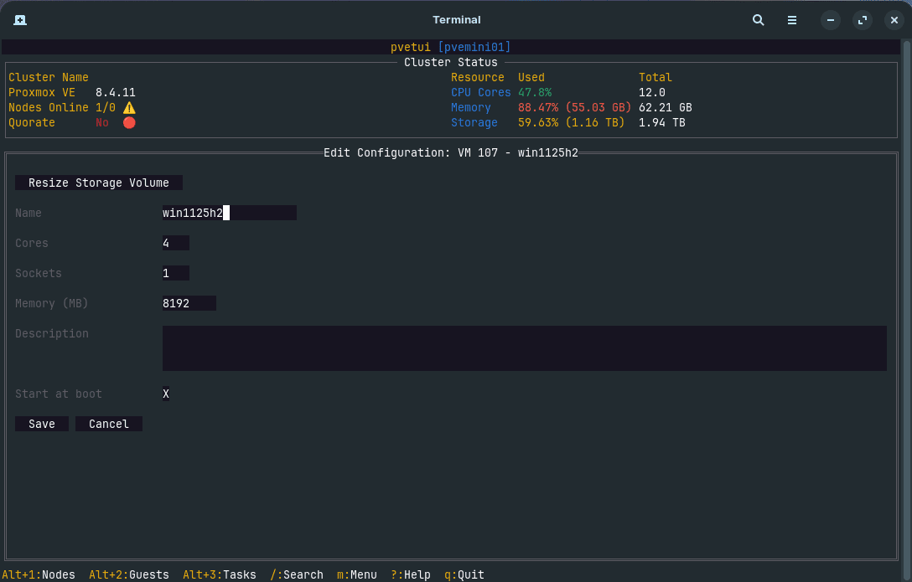
Task: Open a new terminal tab
Action: 20,19
